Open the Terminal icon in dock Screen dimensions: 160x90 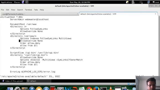point(103,88)
